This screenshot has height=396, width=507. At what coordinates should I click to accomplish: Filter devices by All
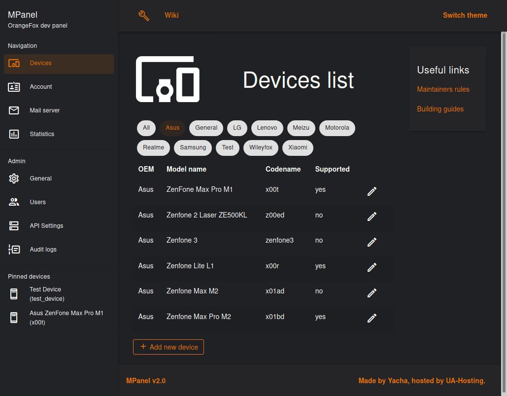tap(146, 128)
